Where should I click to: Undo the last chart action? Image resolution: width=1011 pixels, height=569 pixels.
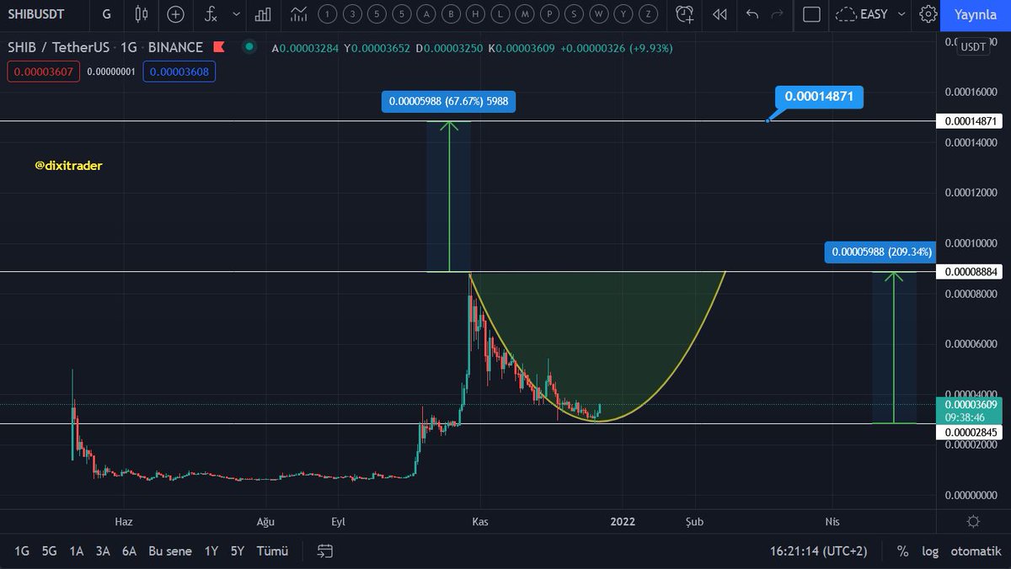point(752,14)
